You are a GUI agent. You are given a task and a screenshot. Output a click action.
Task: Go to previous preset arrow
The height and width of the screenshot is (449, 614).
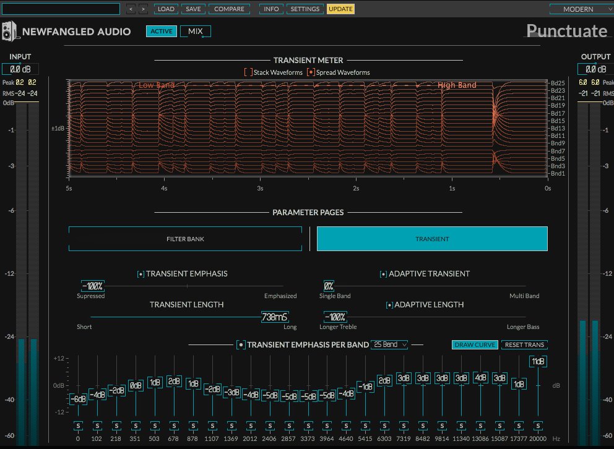[x=131, y=9]
